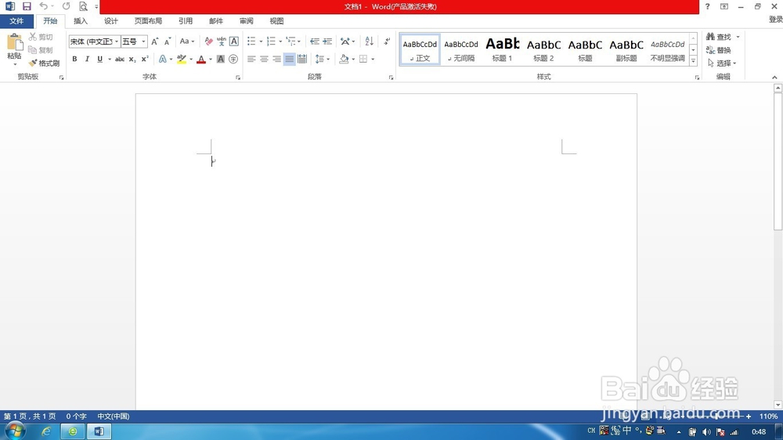Apply character shading icon
The image size is (783, 440).
click(221, 59)
